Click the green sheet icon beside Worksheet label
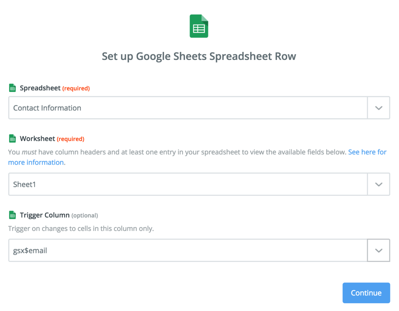This screenshot has height=311, width=399. (x=12, y=139)
